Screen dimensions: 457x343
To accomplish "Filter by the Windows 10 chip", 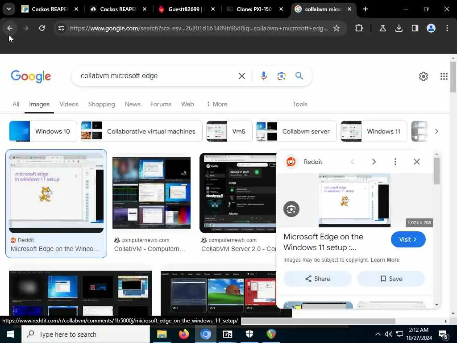I will click(43, 131).
